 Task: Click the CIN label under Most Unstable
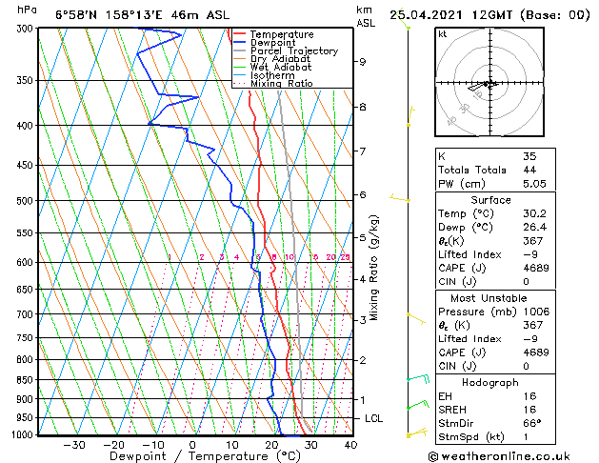point(457,367)
